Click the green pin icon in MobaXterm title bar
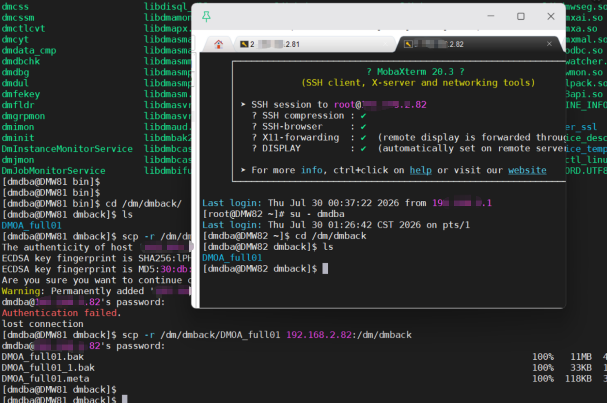The image size is (607, 403). coord(206,17)
